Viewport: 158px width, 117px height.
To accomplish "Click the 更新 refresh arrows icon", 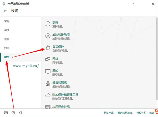I will pos(48,24).
